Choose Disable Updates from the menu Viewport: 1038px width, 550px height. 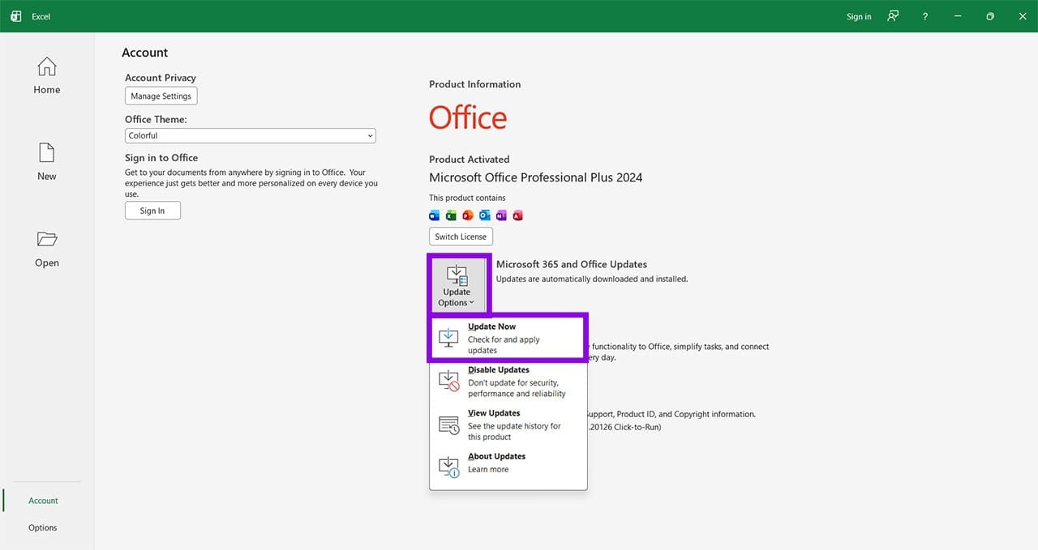point(508,381)
